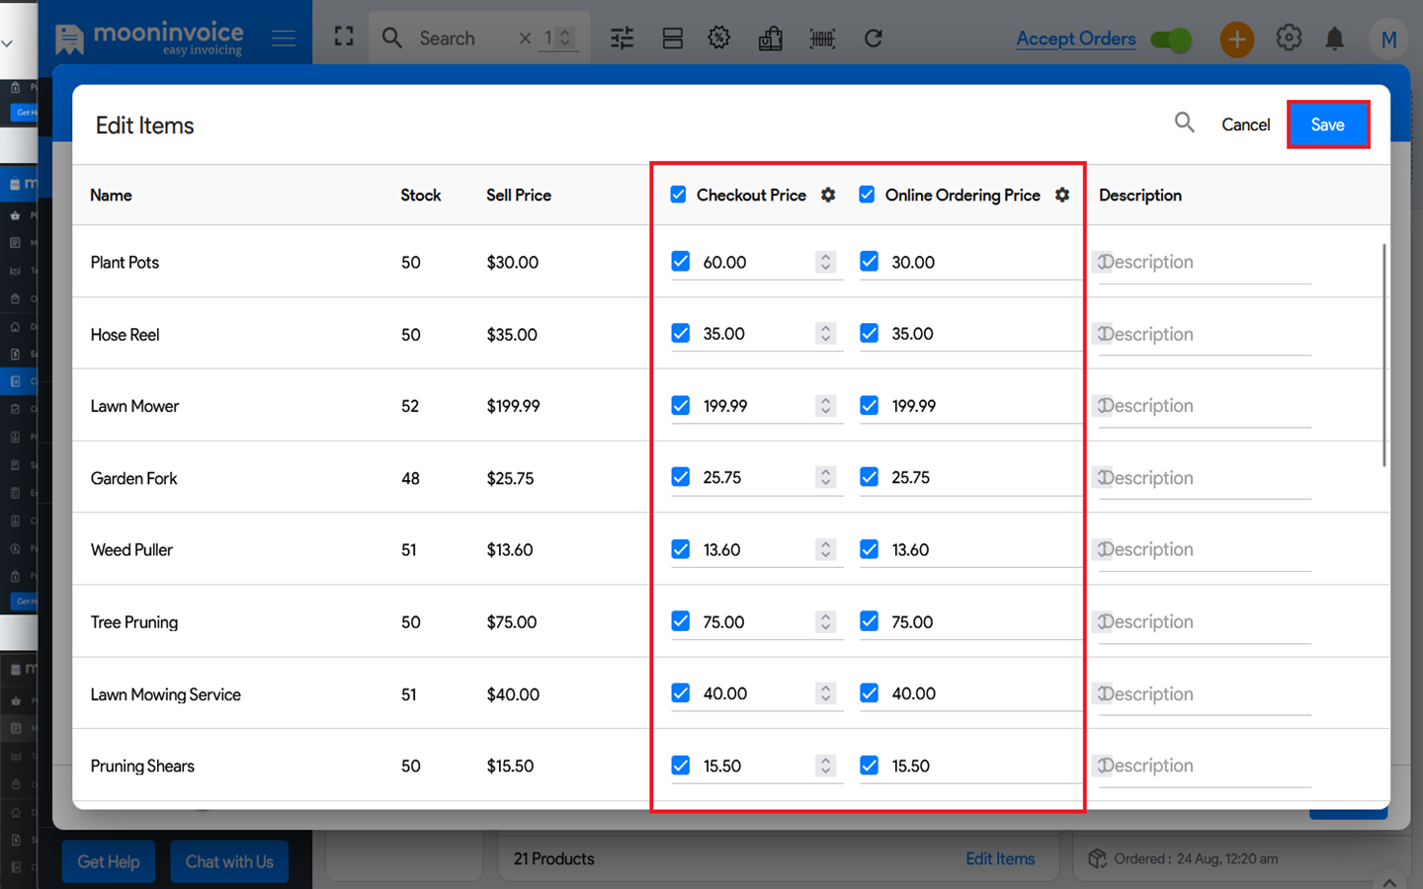The width and height of the screenshot is (1423, 889).
Task: Click the orange plus add button
Action: pos(1236,40)
